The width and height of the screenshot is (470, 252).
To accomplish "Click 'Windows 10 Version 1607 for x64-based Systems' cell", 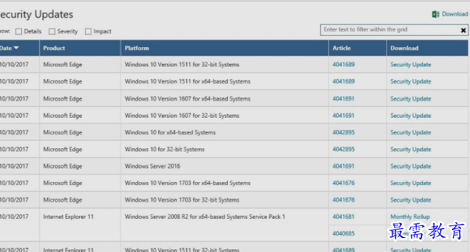I will click(x=188, y=99).
